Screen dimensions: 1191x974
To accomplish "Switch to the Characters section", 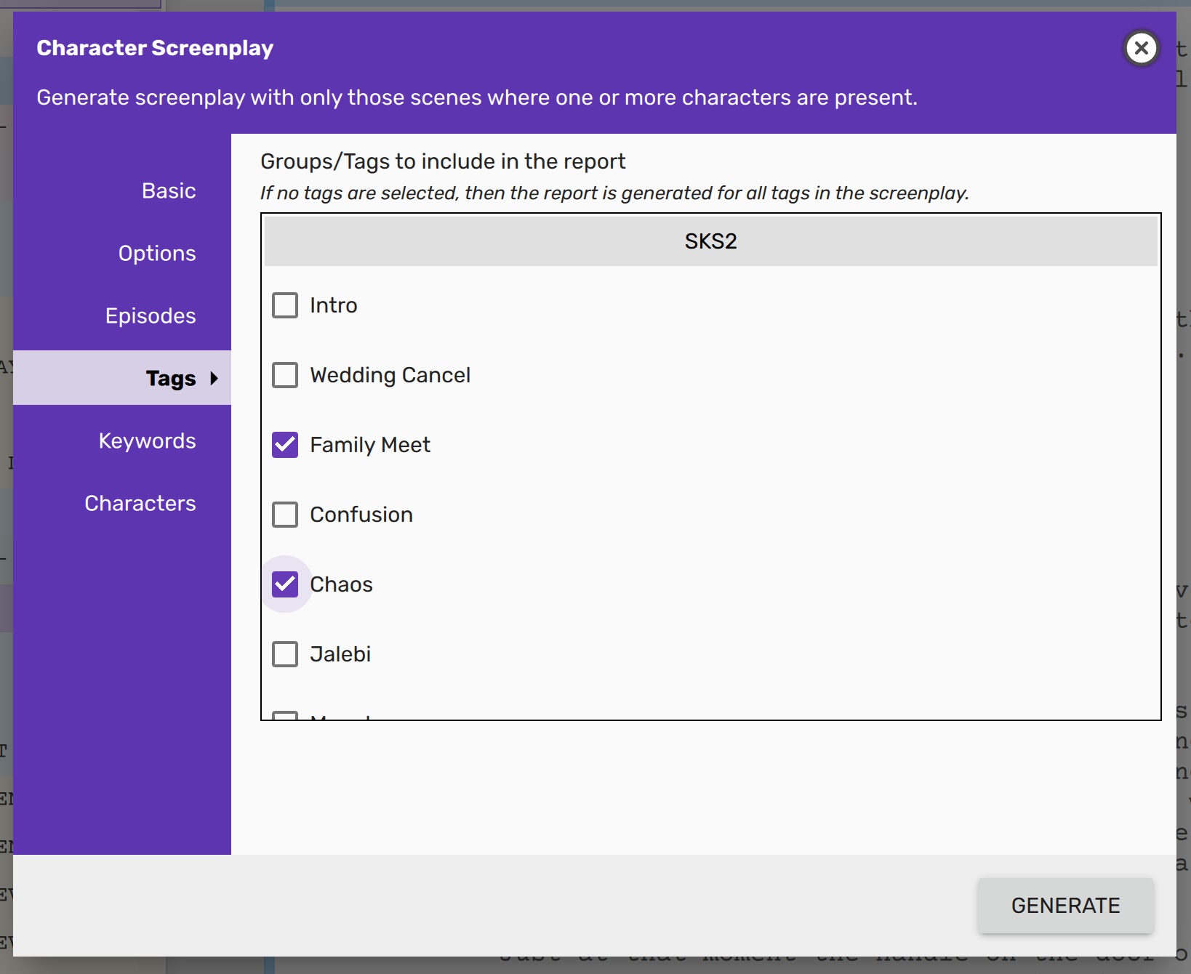I will (140, 503).
